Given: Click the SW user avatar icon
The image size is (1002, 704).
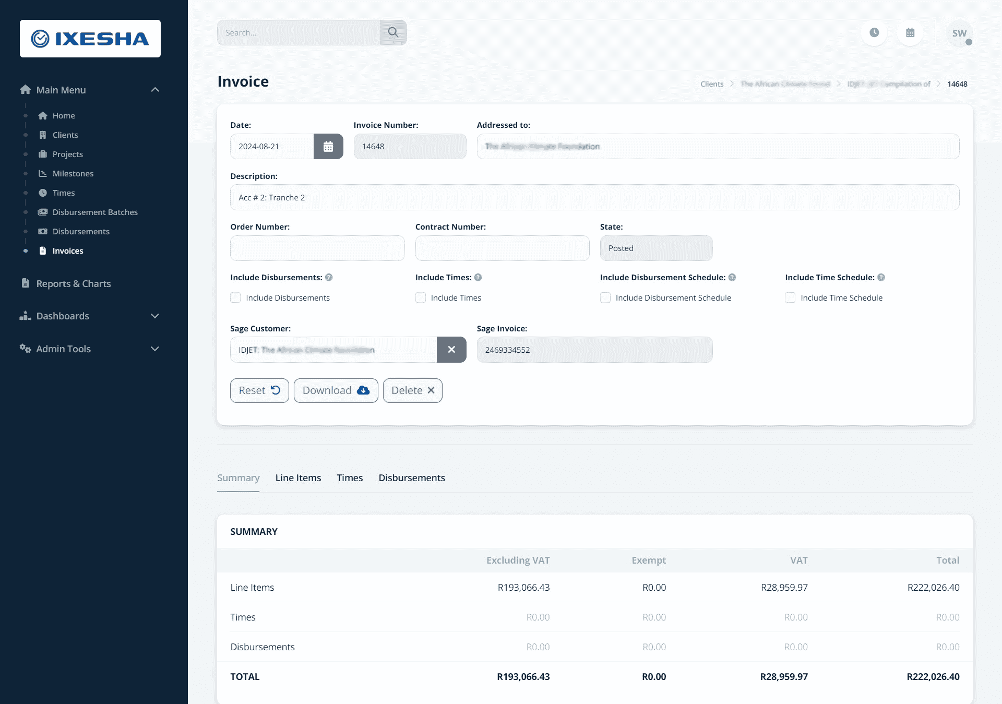Looking at the screenshot, I should point(959,33).
